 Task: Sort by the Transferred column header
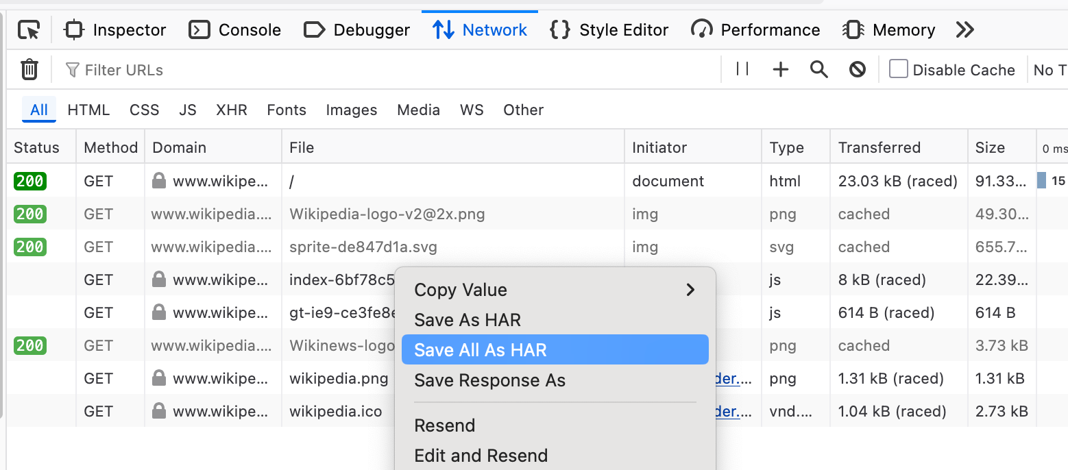pos(879,147)
